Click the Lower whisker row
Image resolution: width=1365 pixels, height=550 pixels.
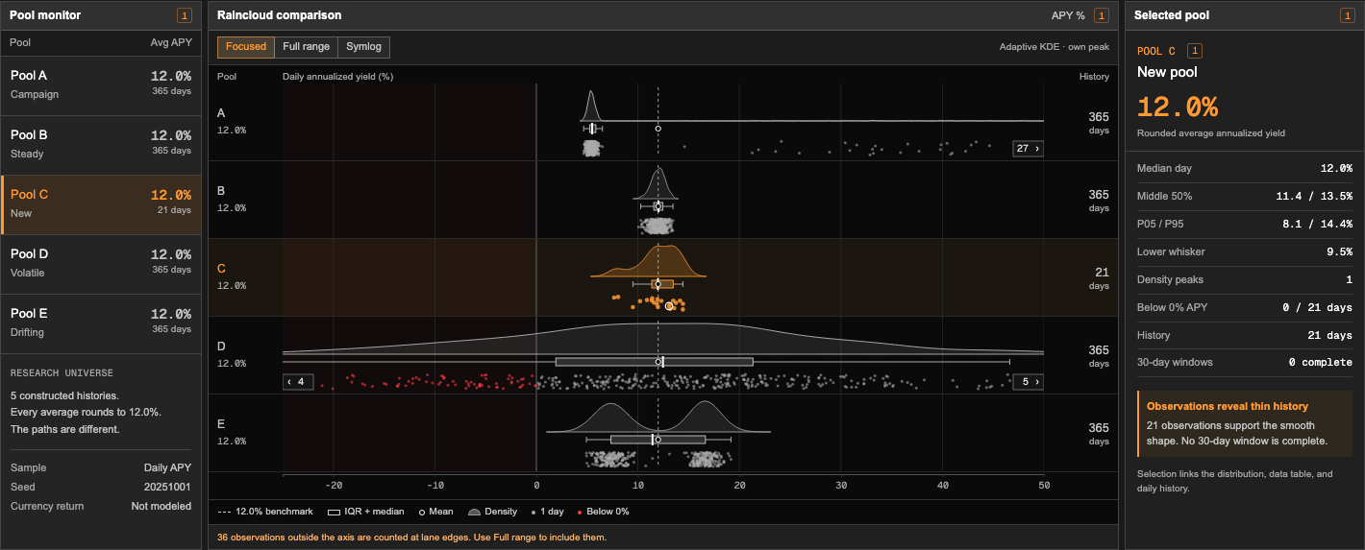coord(1244,251)
